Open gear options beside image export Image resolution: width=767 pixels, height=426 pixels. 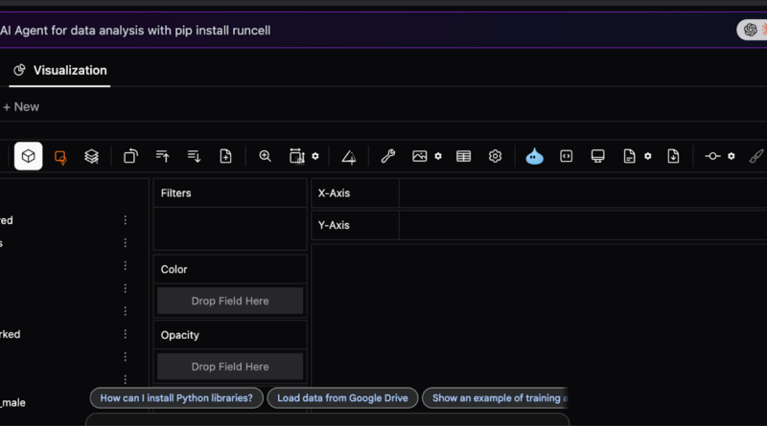pos(438,156)
